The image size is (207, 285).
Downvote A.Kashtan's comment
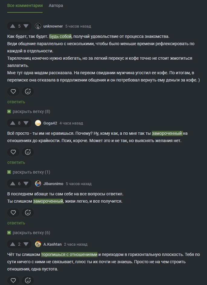coord(26,244)
